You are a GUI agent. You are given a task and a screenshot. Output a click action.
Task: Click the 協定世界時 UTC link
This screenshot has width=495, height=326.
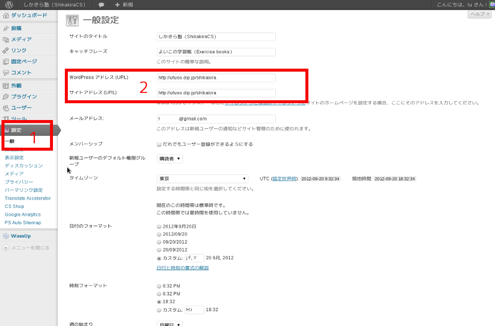pos(284,179)
